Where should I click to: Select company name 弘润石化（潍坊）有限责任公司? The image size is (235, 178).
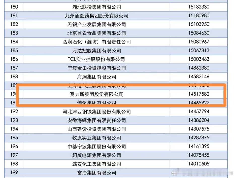coord(97,42)
